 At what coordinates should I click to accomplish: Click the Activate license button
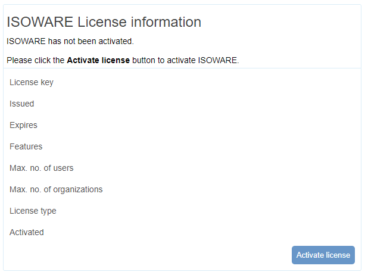click(323, 255)
